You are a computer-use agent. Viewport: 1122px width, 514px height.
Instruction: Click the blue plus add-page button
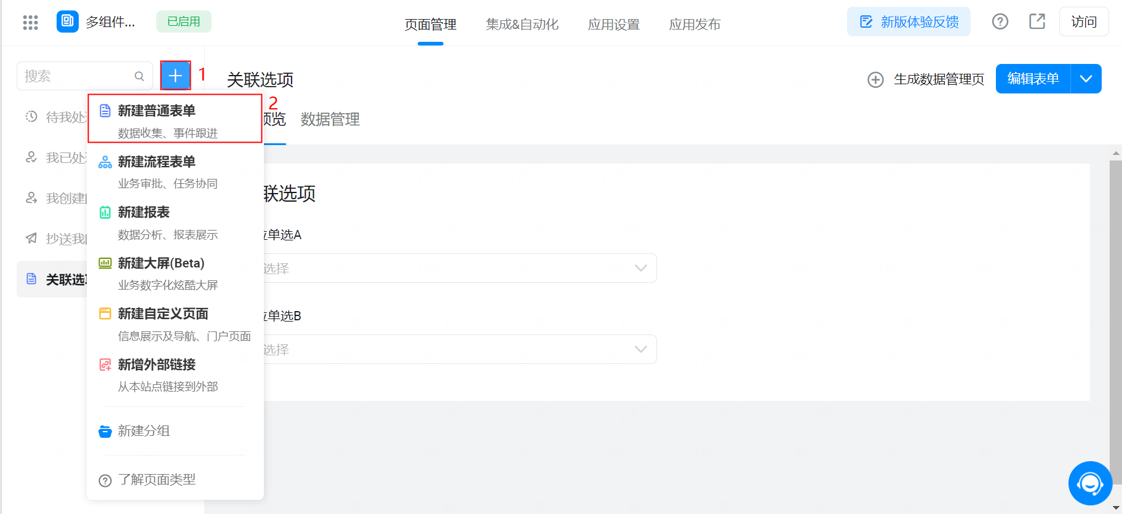175,76
